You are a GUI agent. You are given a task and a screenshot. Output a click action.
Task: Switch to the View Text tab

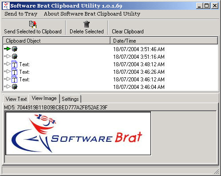click(x=16, y=99)
